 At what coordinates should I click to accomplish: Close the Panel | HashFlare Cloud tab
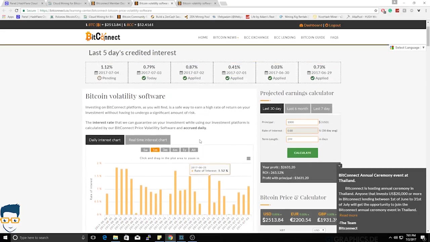[x=42, y=3]
